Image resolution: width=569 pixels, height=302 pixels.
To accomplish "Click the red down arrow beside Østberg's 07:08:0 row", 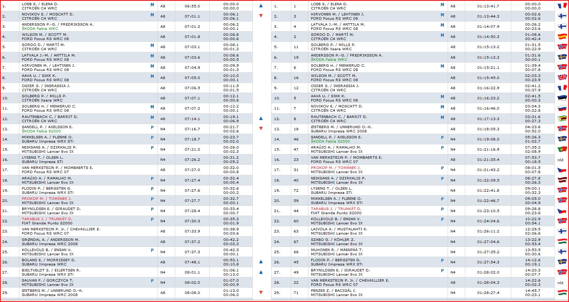I will pos(261,293).
